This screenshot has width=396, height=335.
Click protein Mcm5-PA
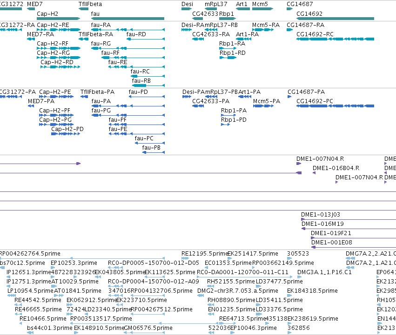[x=263, y=106]
